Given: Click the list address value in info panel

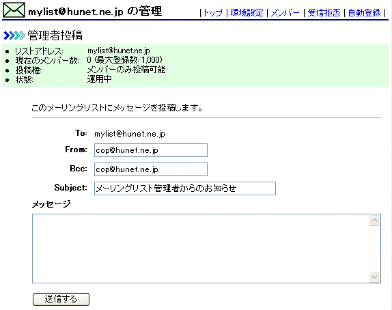Looking at the screenshot, I should [119, 51].
